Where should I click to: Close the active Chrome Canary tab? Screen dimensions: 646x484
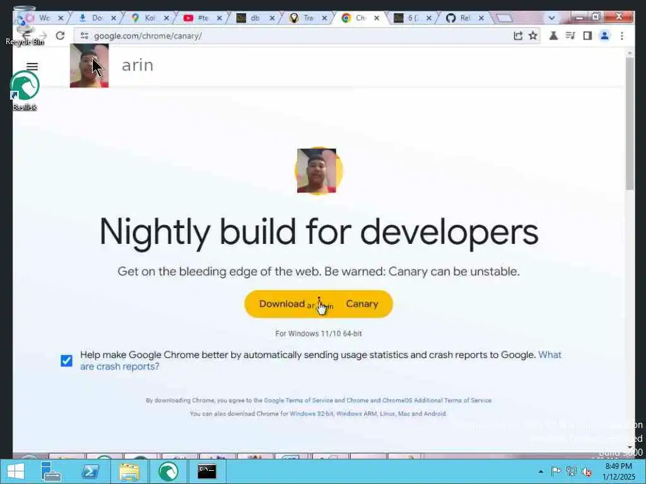click(x=377, y=18)
